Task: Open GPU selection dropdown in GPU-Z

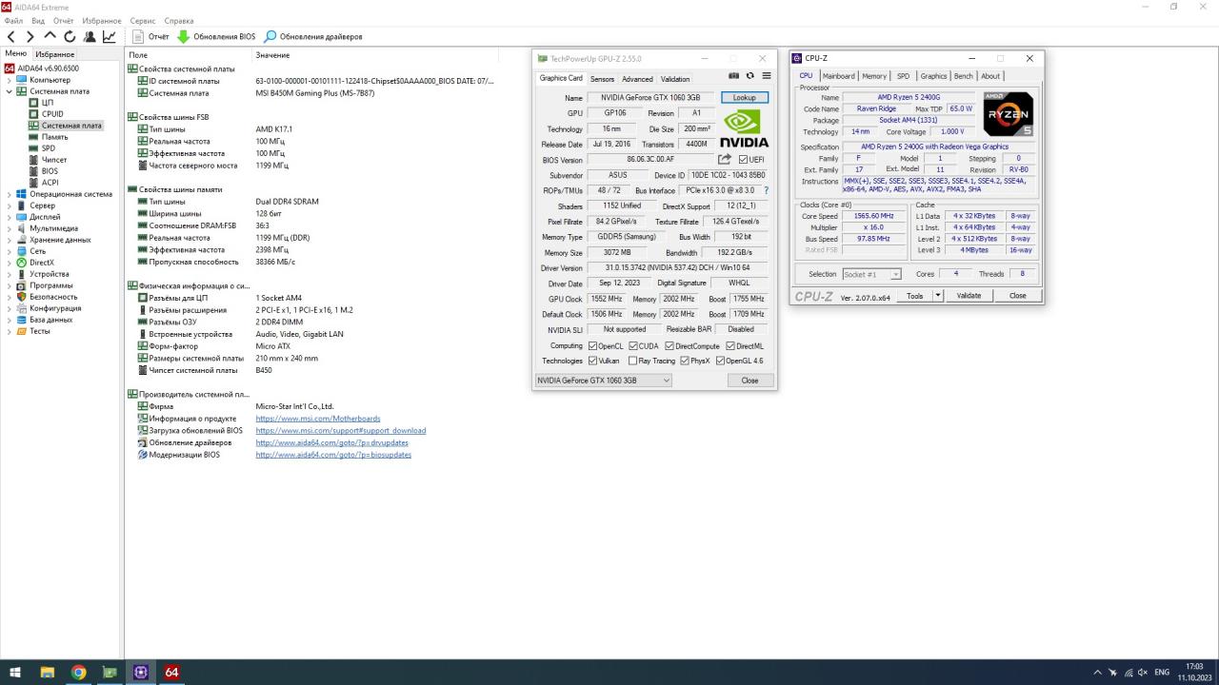Action: pos(603,381)
